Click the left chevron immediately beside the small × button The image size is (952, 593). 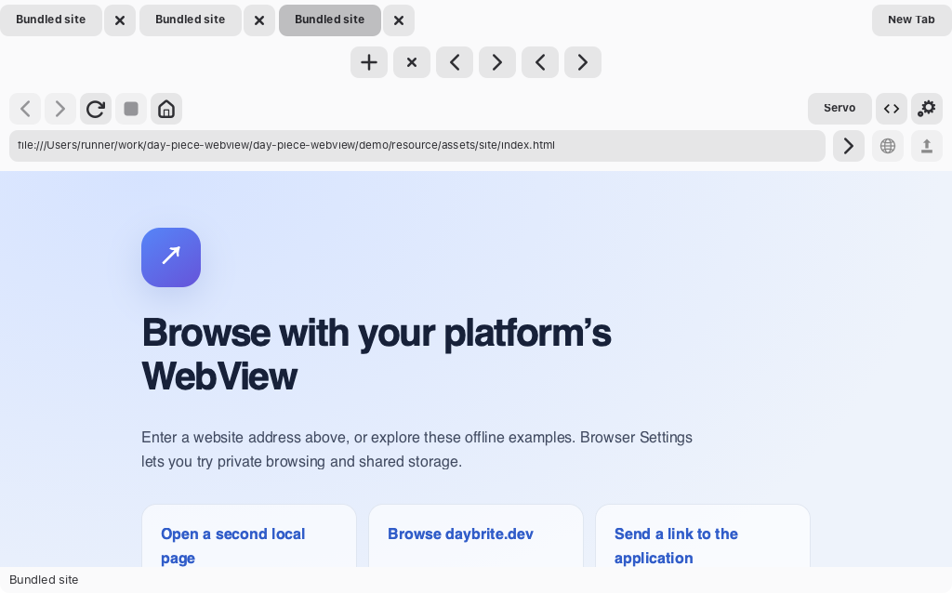point(454,62)
